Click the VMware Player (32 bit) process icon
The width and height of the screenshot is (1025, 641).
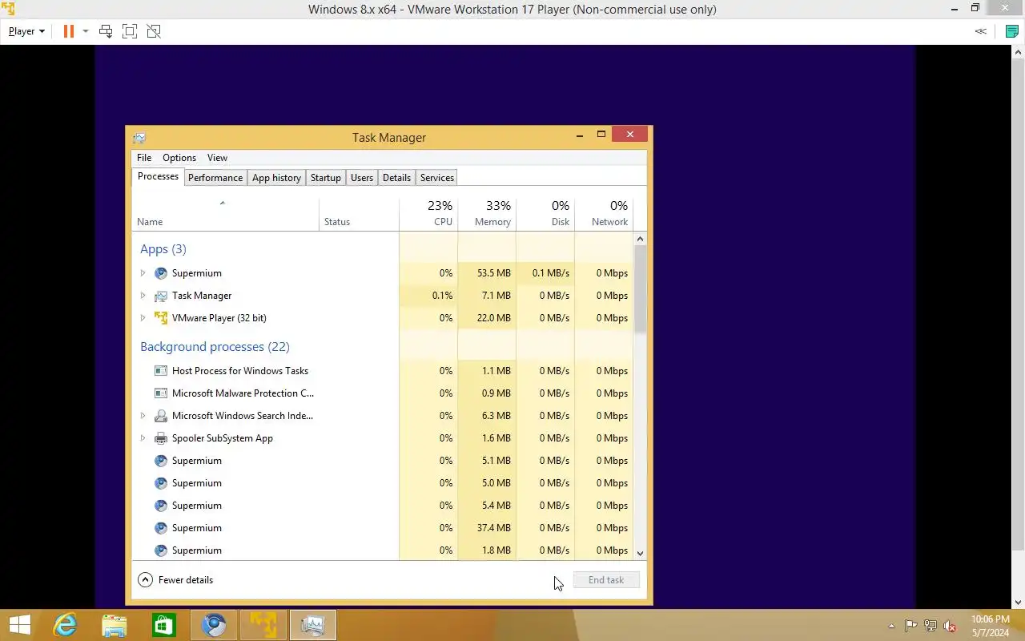(161, 318)
